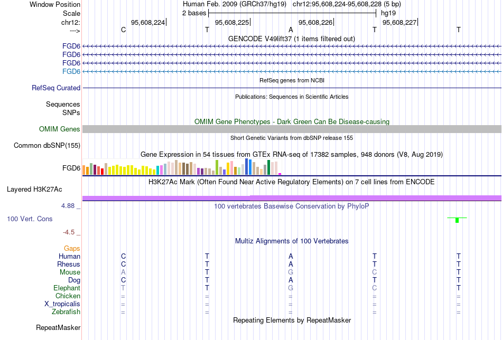Click the RepeatMasker track label

tap(58, 327)
